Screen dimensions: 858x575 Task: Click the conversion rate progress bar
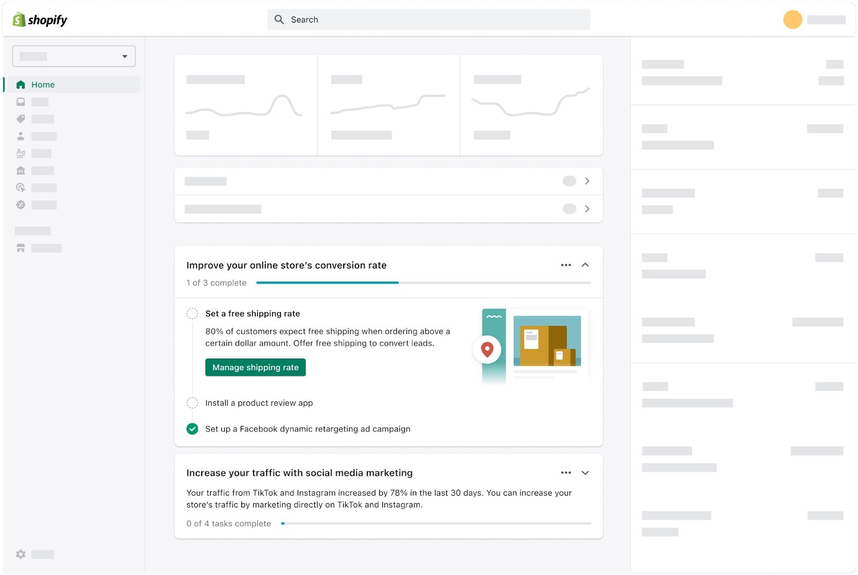click(423, 282)
